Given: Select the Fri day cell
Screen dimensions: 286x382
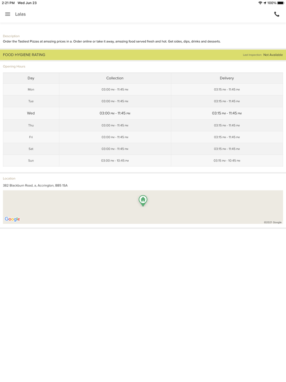Looking at the screenshot, I should 31,137.
